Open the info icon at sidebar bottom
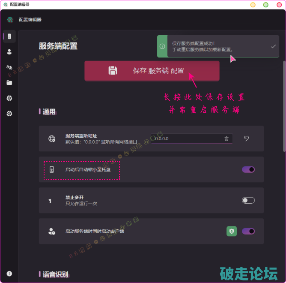 coord(9,274)
